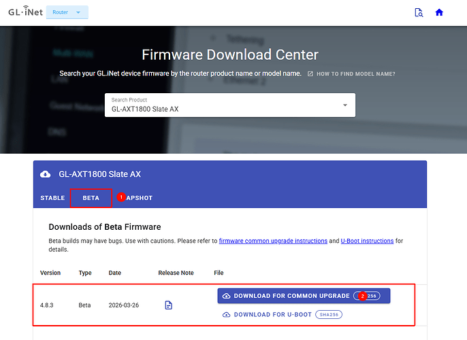
Task: Open firmware common upgrade instructions link
Action: (273, 241)
